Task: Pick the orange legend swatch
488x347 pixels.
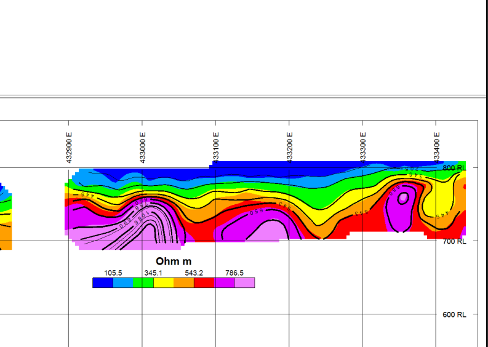Action: coord(183,282)
